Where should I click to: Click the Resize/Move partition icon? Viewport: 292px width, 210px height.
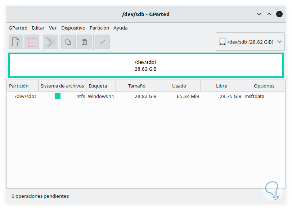(x=50, y=42)
